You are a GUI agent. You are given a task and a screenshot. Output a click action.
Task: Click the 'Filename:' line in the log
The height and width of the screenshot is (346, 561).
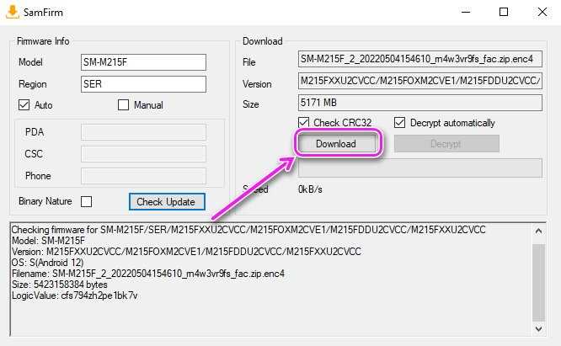(x=148, y=274)
